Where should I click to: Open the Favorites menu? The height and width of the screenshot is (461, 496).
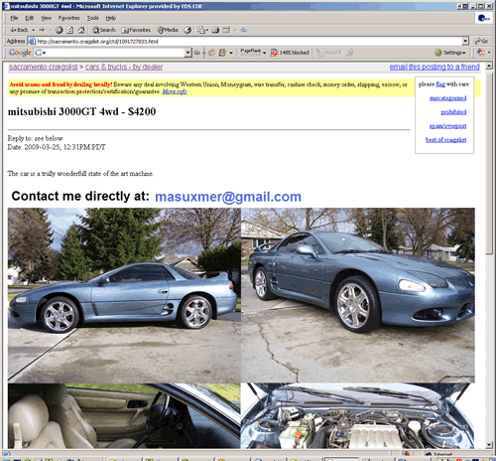[x=68, y=18]
